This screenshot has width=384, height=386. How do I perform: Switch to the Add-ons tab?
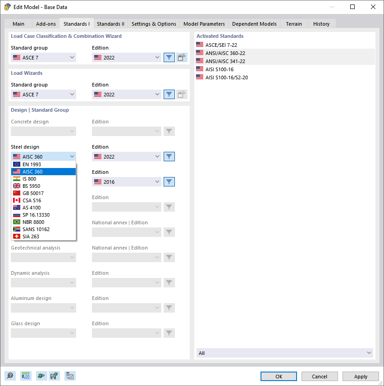[46, 24]
